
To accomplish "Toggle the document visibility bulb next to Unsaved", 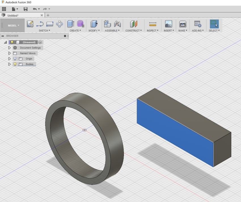I will 12,42.
